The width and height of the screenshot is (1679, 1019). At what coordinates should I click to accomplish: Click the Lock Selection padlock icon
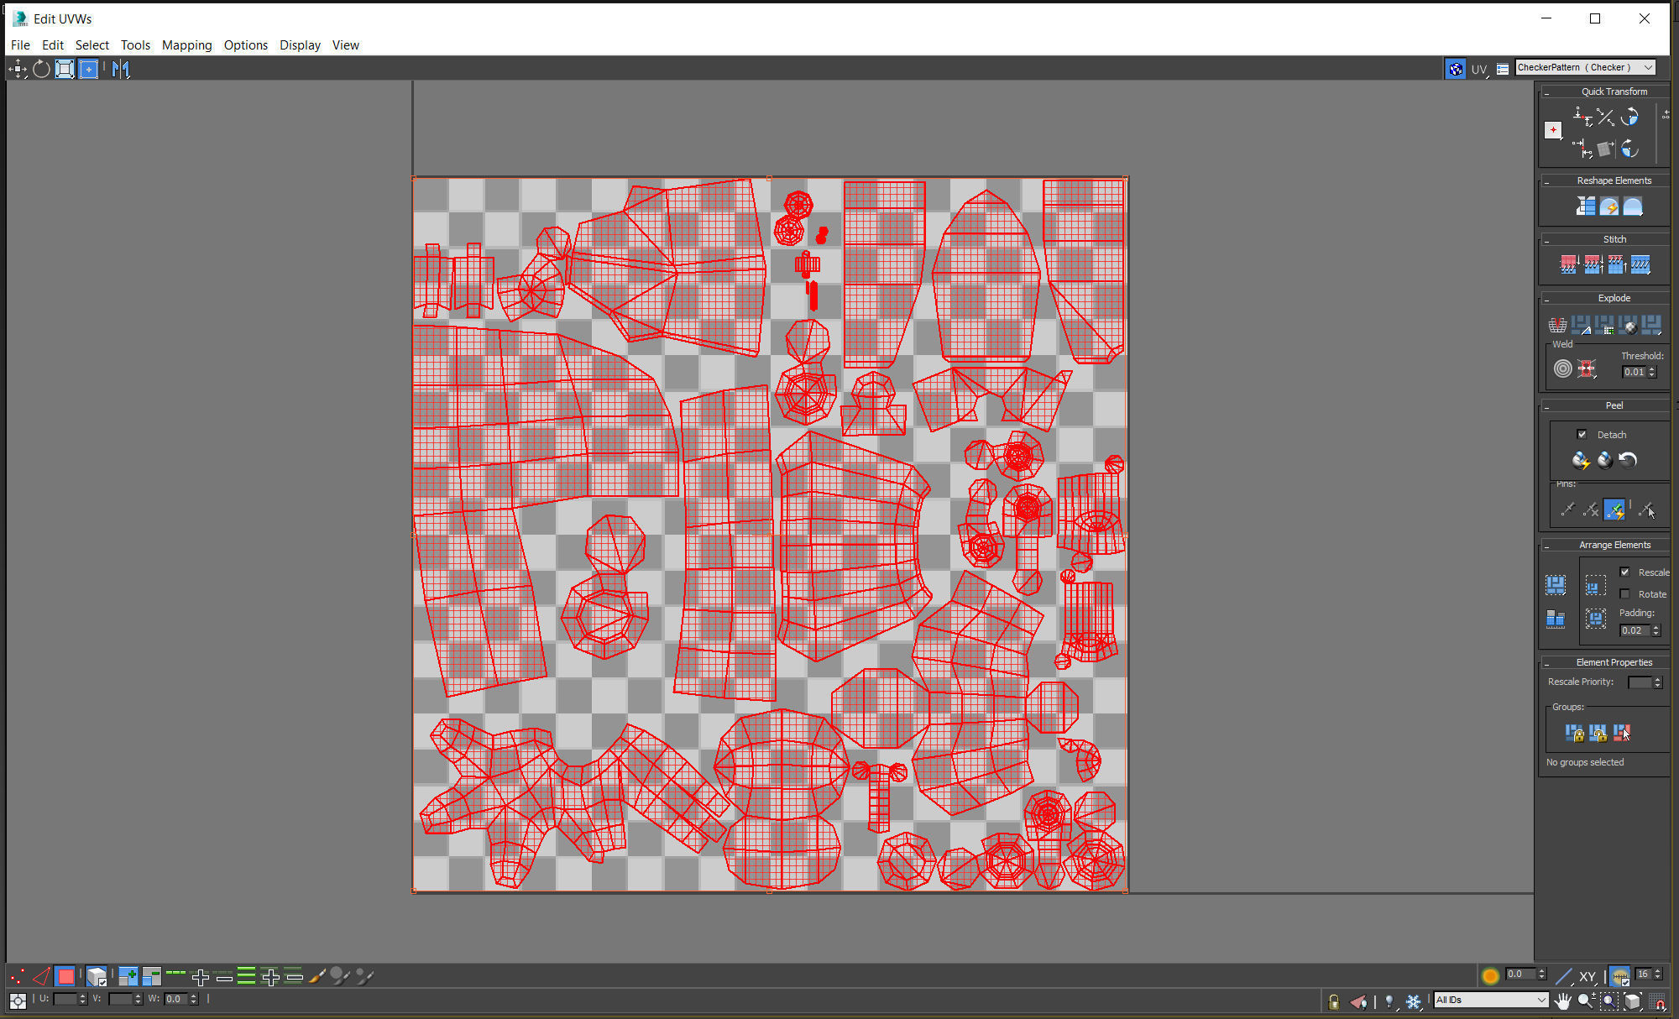click(x=1334, y=1001)
